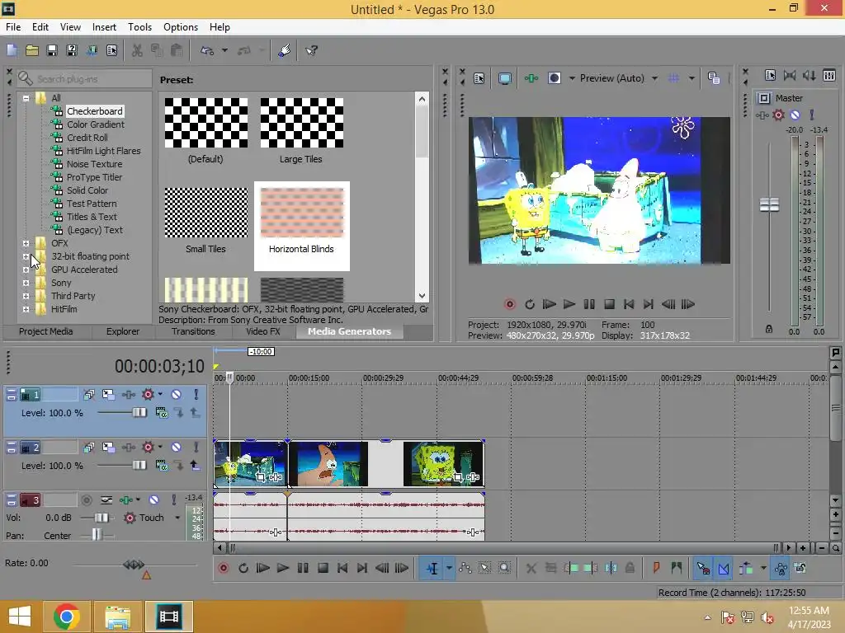Screen dimensions: 845x633
Task: Toggle Mute on the Master bus
Action: tap(795, 115)
